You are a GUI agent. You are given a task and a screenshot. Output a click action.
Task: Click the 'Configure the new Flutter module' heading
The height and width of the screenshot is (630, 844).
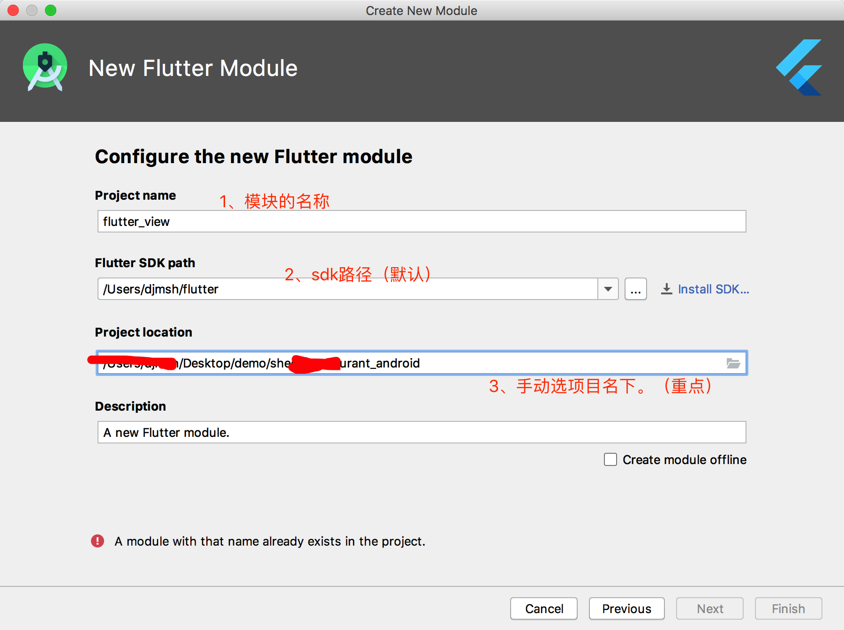(254, 157)
